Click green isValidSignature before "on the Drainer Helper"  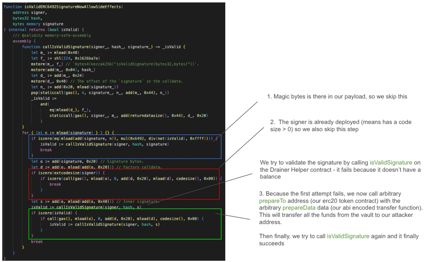pyautogui.click(x=391, y=163)
